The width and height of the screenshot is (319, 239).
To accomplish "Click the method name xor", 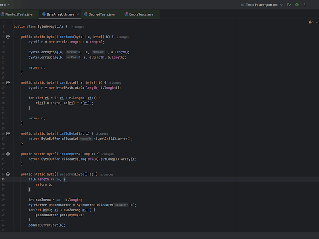I will pos(63,83).
